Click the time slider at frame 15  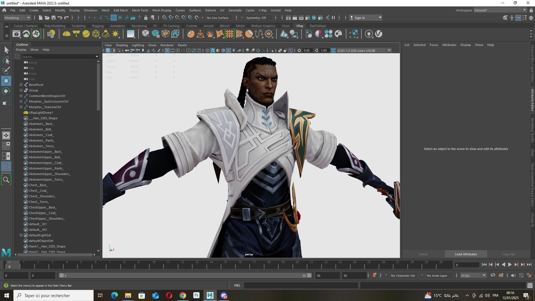(x=225, y=265)
